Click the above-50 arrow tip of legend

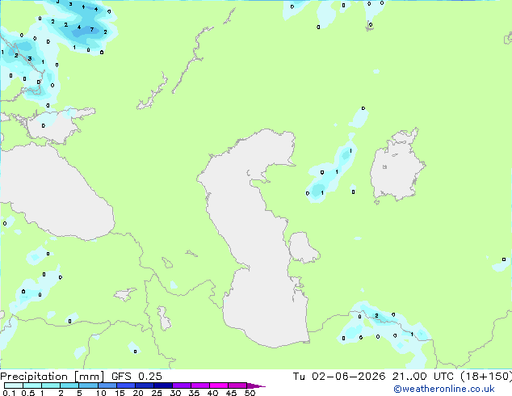(x=256, y=385)
